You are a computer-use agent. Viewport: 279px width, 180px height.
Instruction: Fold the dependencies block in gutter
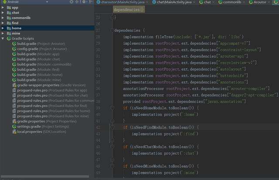coord(112,30)
